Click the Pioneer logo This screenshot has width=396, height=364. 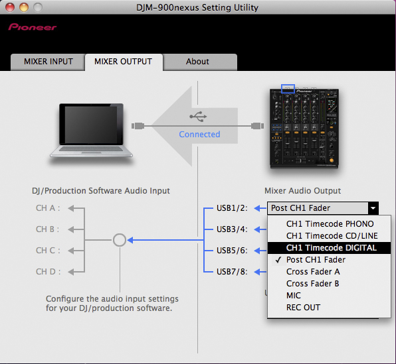(x=33, y=27)
